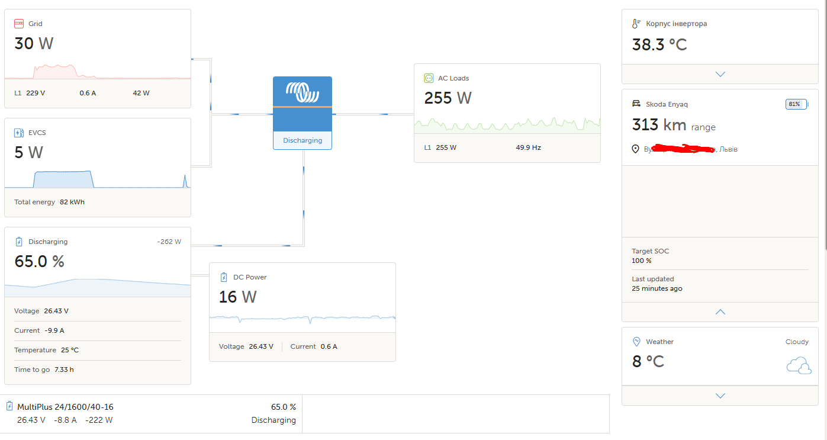Click the inverter temperature thermometer icon
827x440 pixels.
(x=636, y=24)
